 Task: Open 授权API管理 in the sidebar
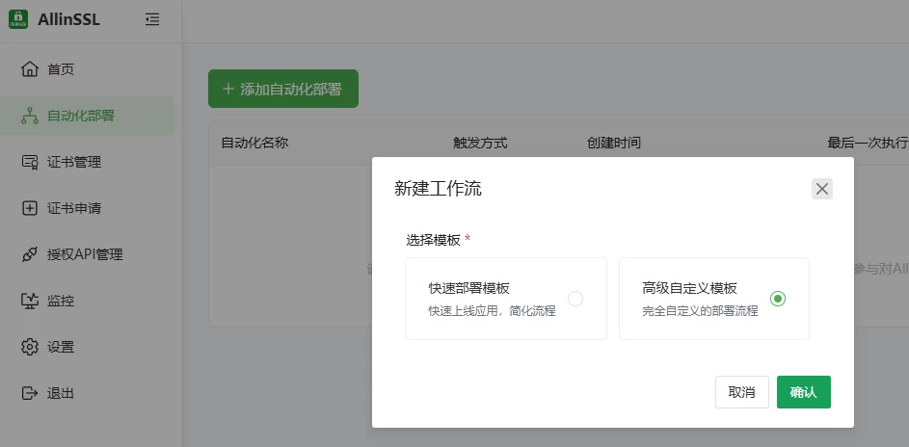coord(87,254)
